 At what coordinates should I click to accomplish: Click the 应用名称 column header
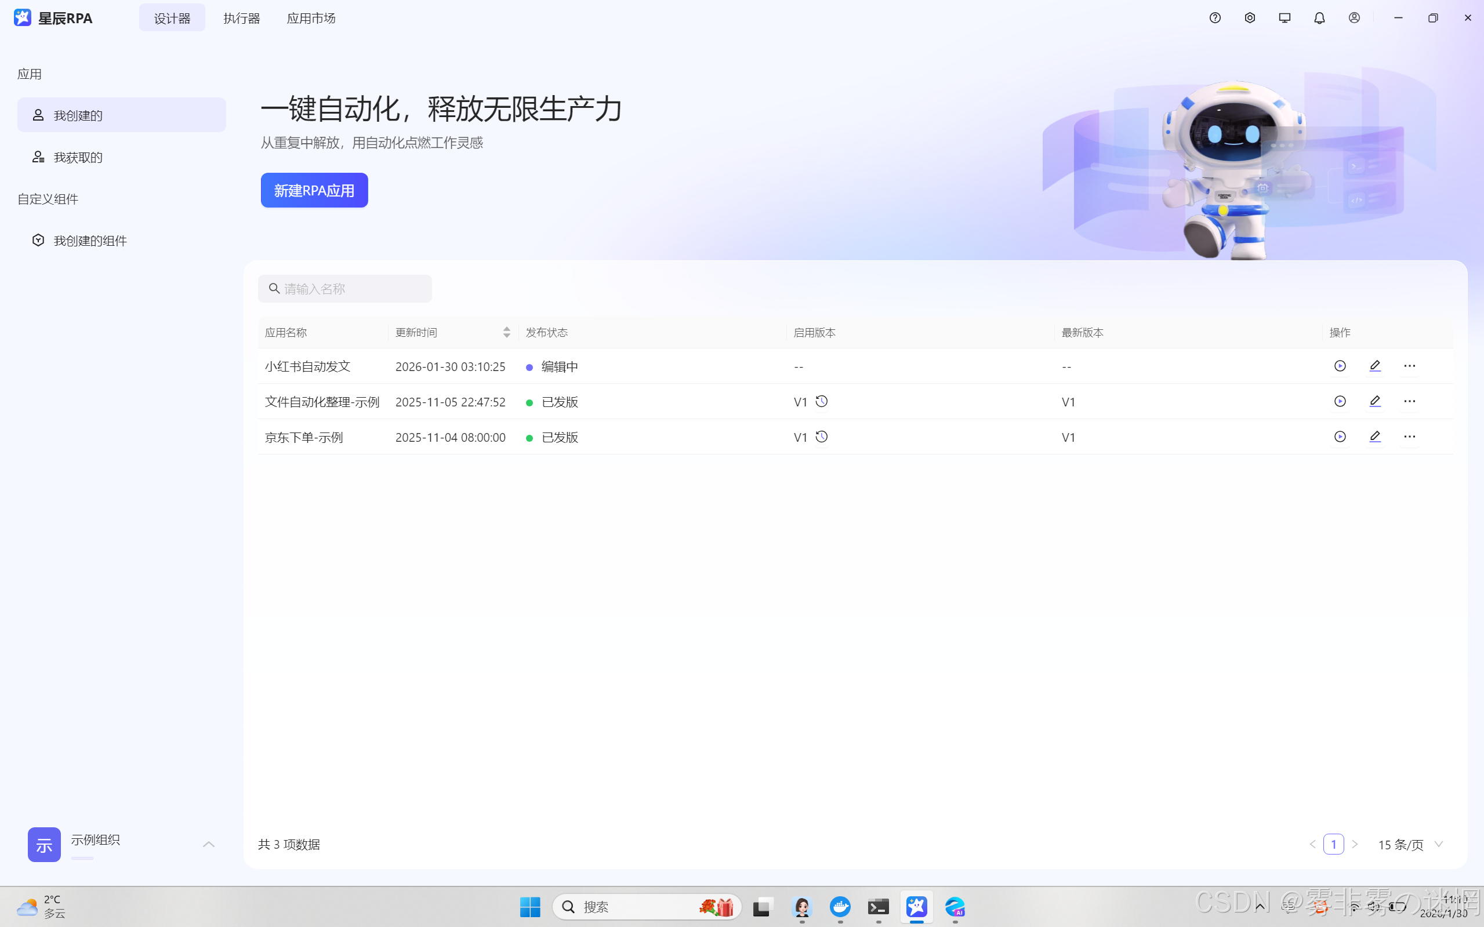point(286,332)
